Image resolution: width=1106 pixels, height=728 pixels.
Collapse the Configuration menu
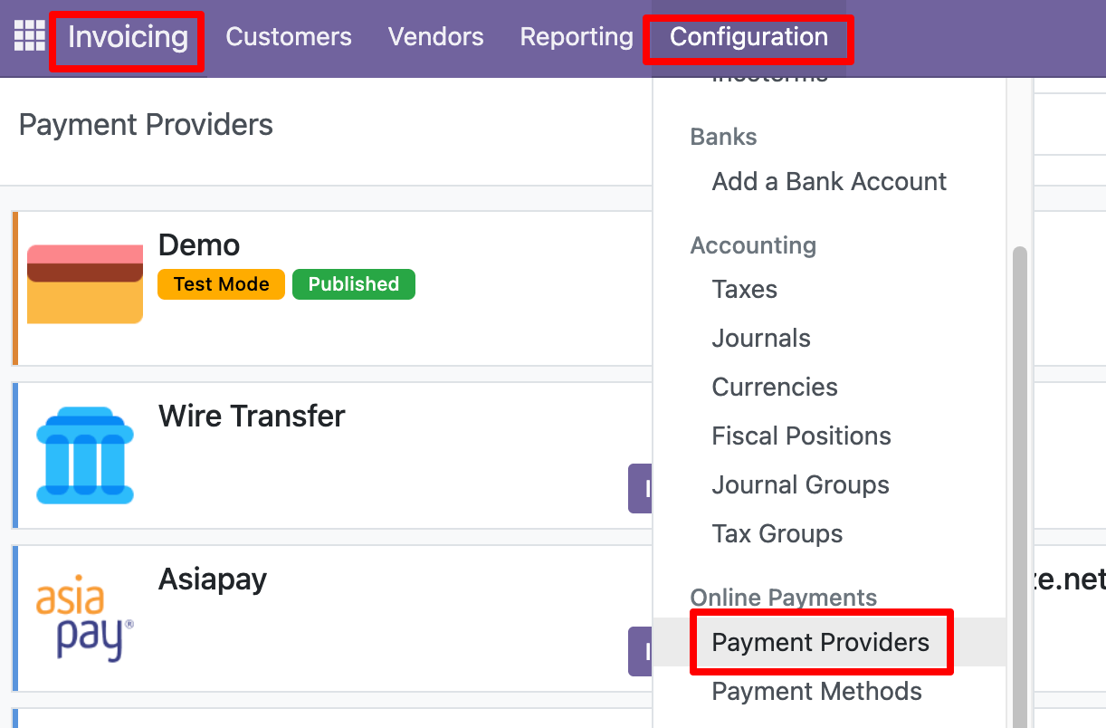coord(748,37)
